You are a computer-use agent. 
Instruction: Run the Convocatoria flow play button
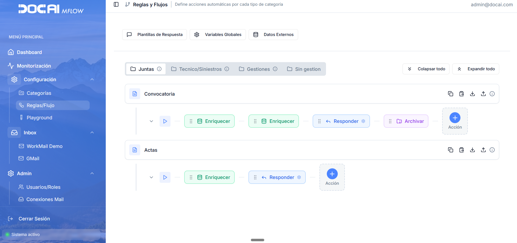[x=165, y=121]
